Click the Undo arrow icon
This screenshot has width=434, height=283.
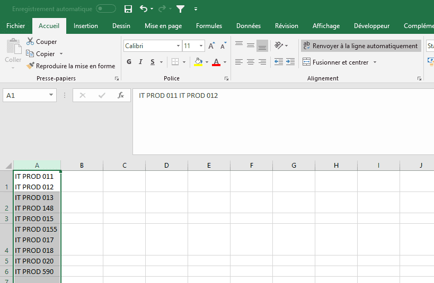[x=143, y=9]
